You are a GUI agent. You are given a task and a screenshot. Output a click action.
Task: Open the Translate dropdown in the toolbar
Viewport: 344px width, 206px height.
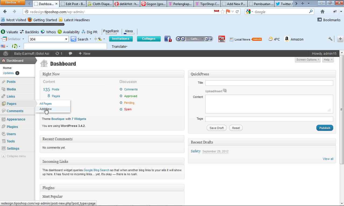[119, 46]
